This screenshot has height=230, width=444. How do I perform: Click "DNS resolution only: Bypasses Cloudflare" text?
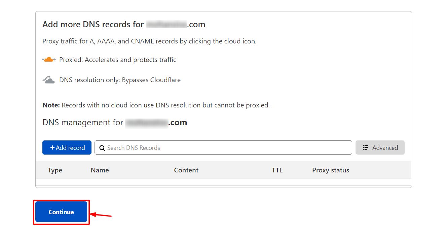click(x=120, y=80)
